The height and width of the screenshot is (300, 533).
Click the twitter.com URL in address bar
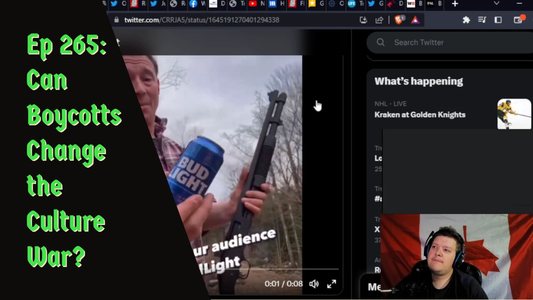coord(202,20)
